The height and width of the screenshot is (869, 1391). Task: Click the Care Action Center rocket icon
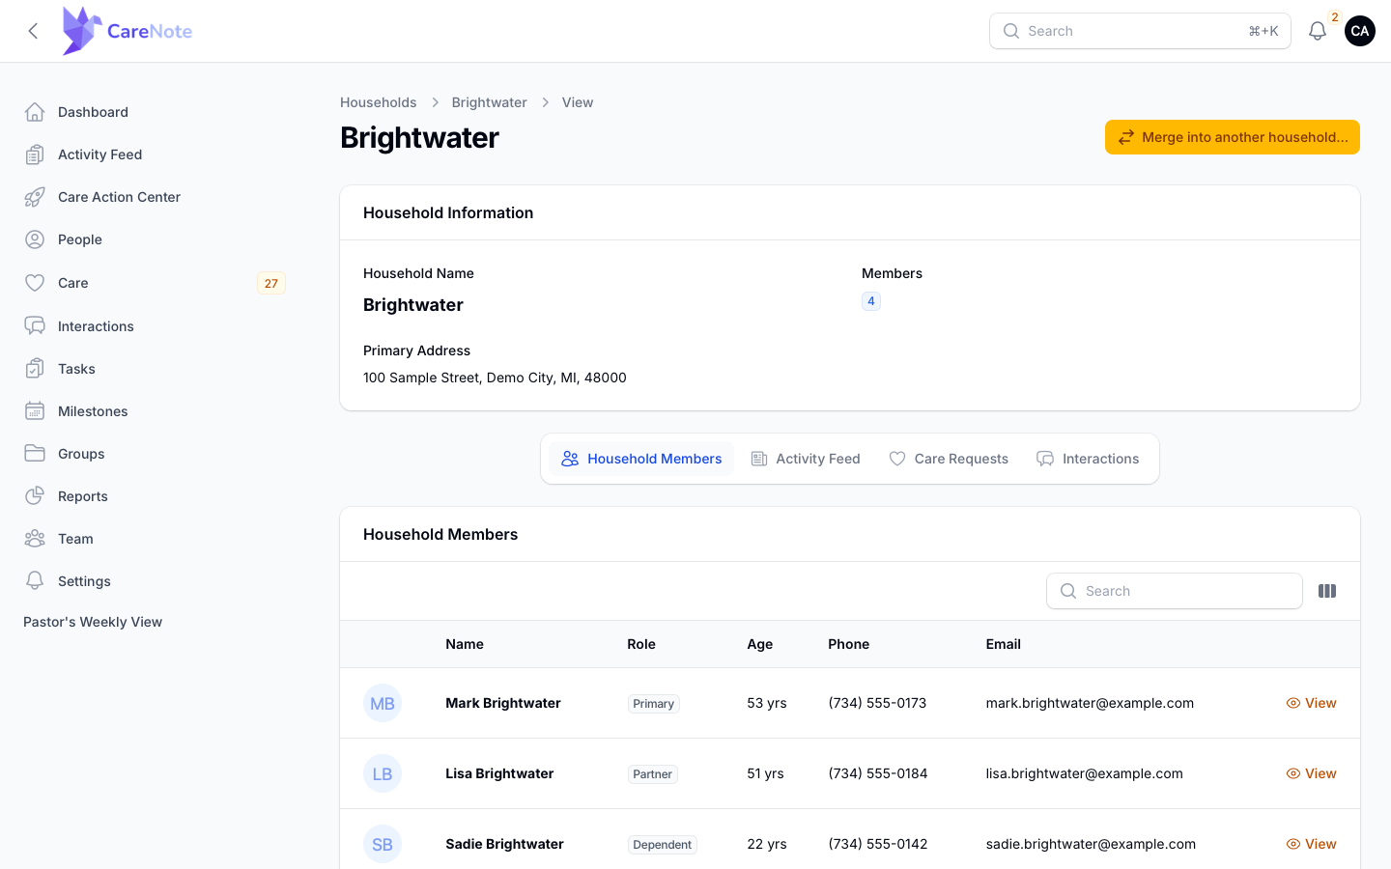coord(35,197)
